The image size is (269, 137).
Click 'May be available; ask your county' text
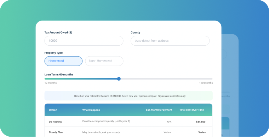[x=101, y=132]
